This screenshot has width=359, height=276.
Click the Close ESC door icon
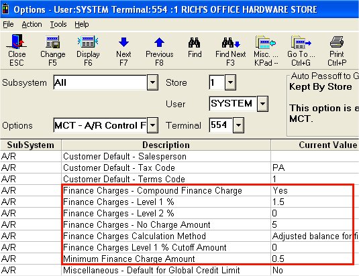pyautogui.click(x=17, y=42)
